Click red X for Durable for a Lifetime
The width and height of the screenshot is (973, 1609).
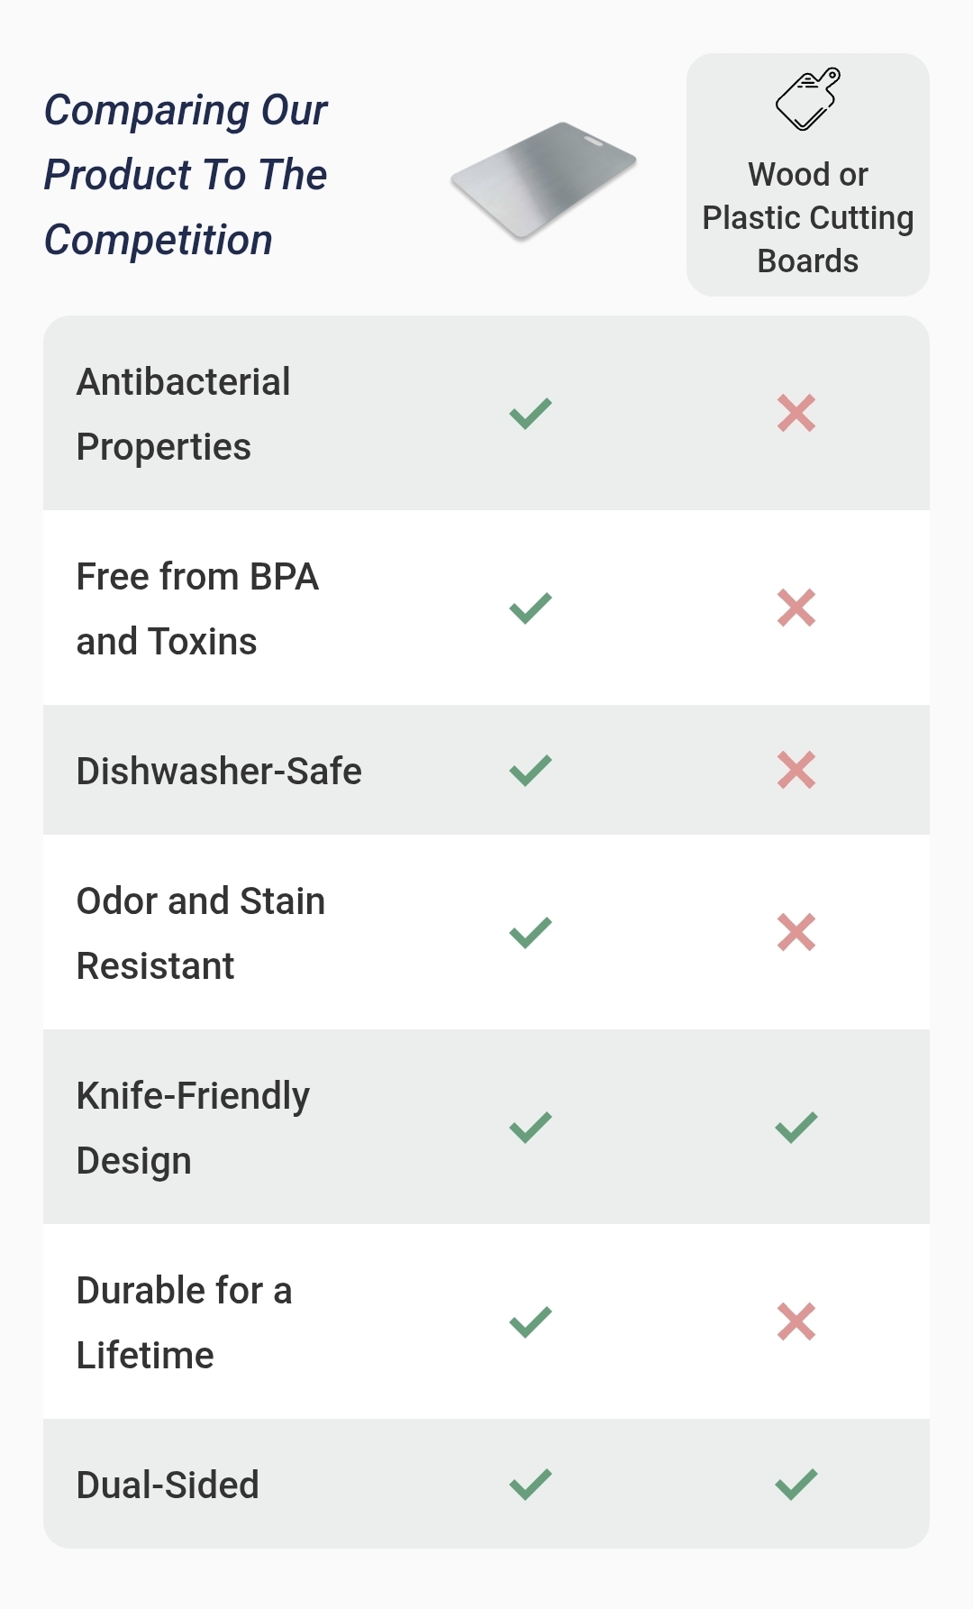(x=796, y=1321)
